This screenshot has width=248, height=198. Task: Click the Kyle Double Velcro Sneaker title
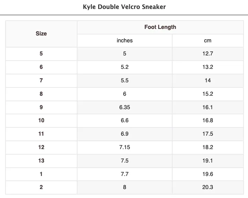click(124, 7)
